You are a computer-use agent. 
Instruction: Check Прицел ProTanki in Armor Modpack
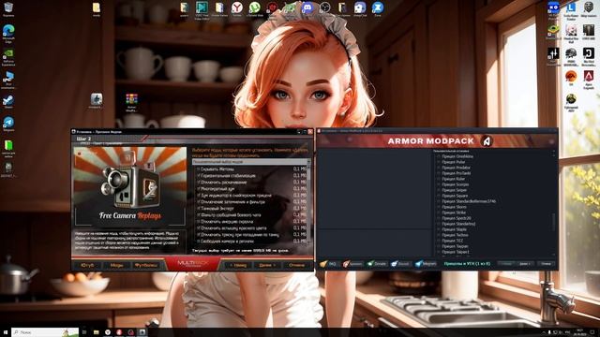[x=439, y=173]
